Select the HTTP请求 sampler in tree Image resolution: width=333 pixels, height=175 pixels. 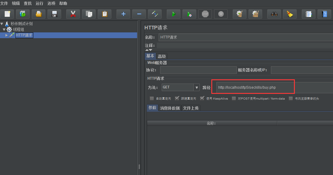click(24, 35)
